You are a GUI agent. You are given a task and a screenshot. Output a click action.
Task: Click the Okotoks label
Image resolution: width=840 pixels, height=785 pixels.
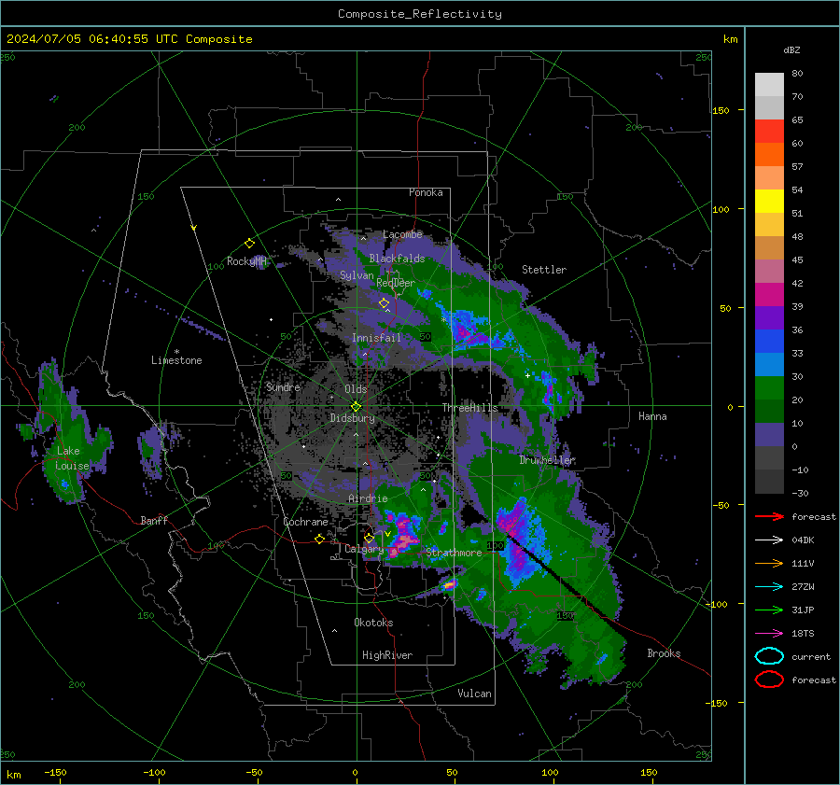point(373,623)
